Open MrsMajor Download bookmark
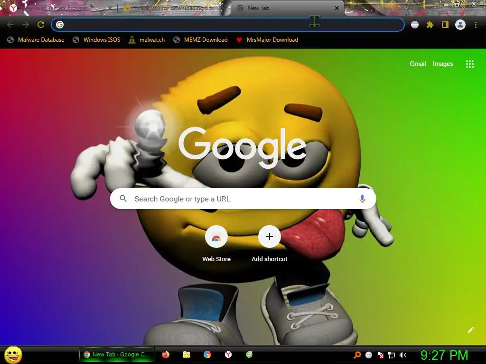 point(267,40)
